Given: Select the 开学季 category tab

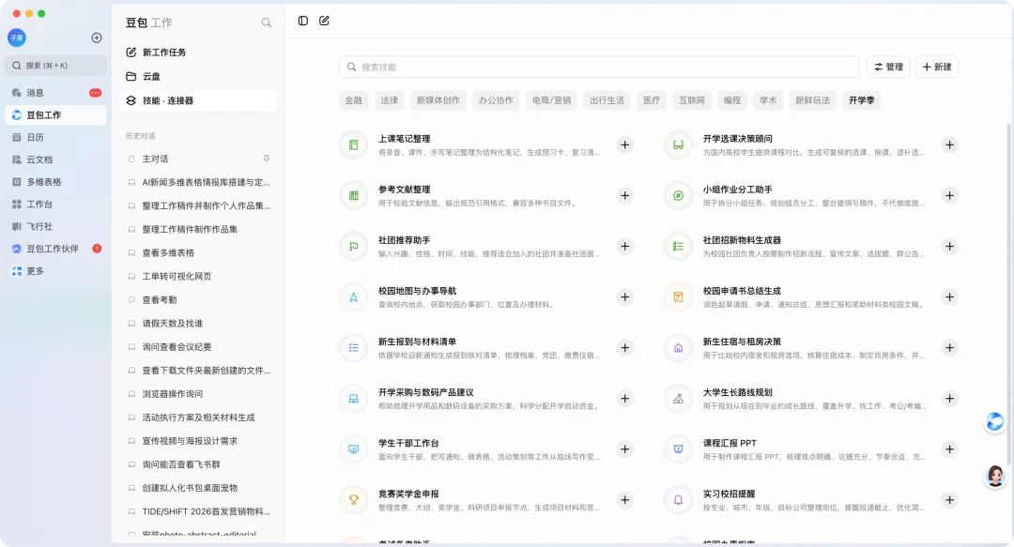Looking at the screenshot, I should (x=861, y=100).
